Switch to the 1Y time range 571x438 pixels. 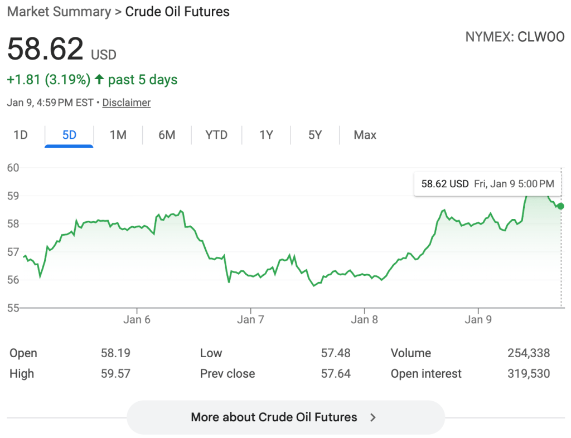click(266, 135)
